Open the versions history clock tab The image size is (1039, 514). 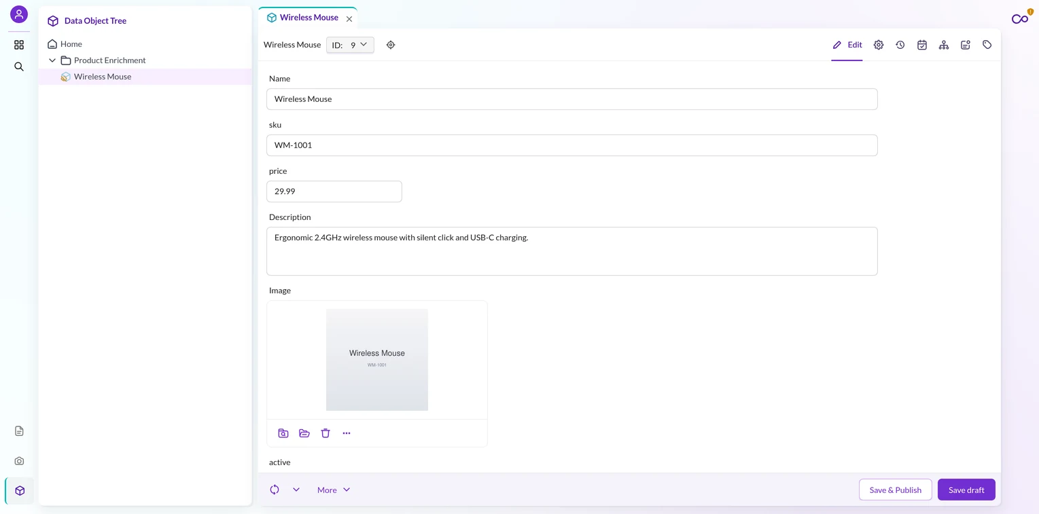(900, 45)
